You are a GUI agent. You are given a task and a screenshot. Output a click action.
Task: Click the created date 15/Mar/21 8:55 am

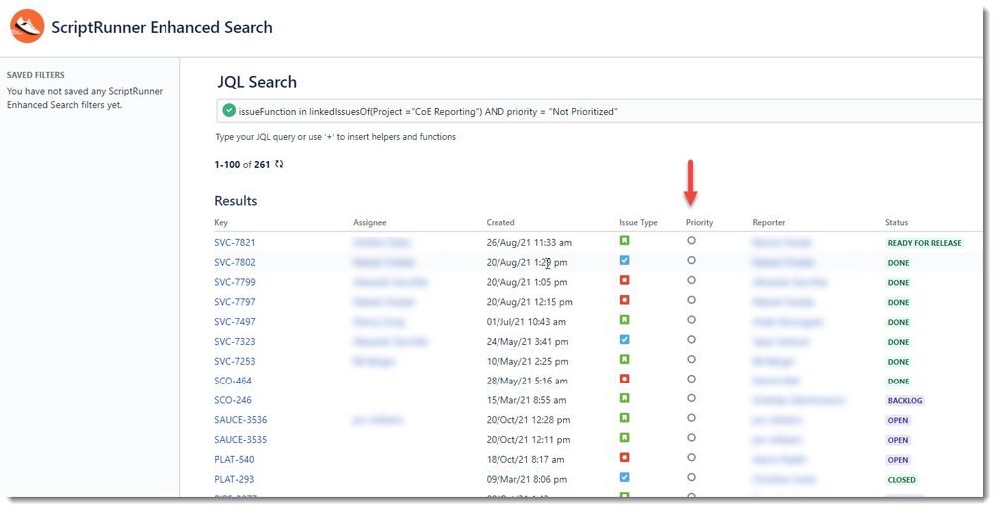click(x=527, y=400)
